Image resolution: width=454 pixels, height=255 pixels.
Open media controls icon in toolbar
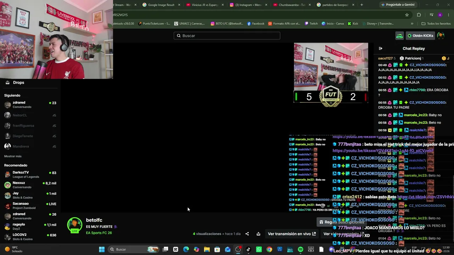[431, 15]
